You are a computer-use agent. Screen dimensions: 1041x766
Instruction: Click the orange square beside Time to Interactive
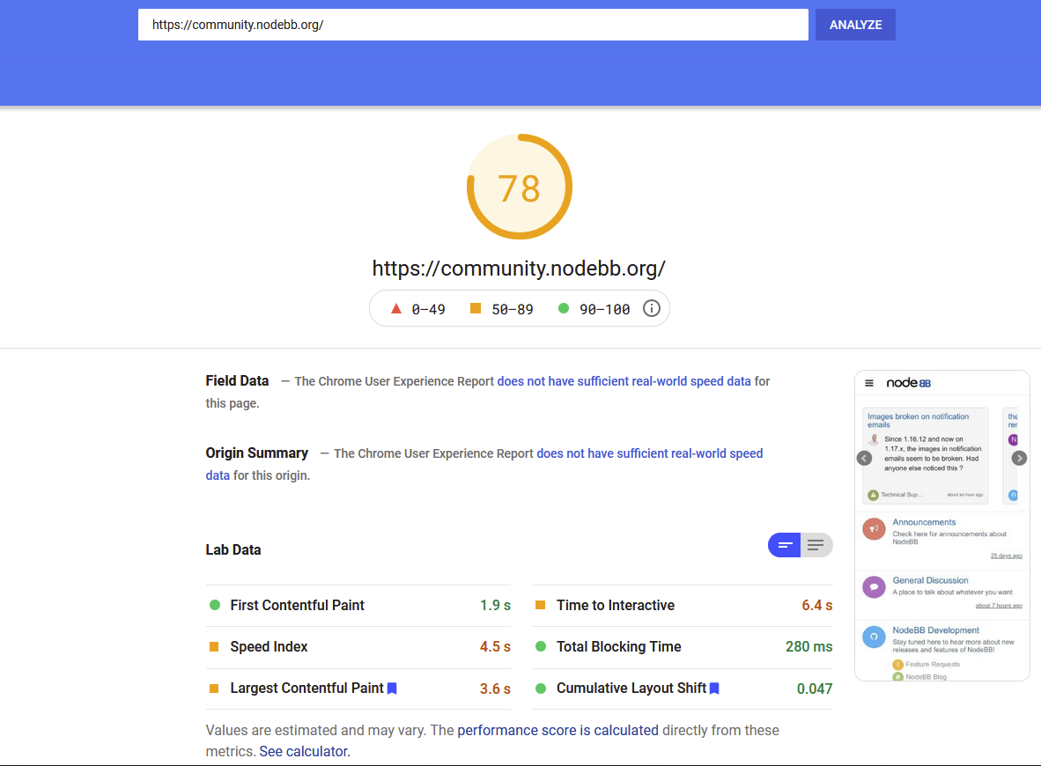point(539,605)
